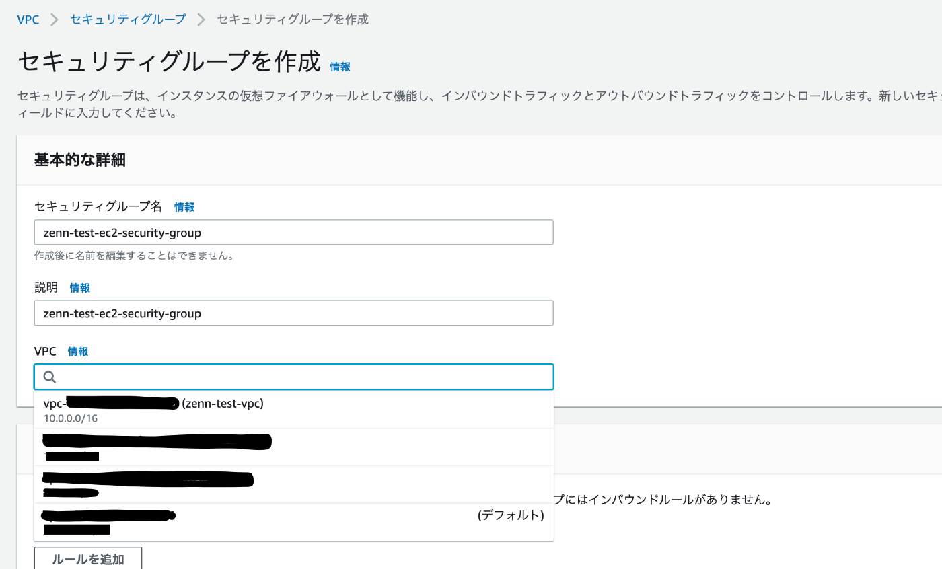Focus the security group name input field

293,232
